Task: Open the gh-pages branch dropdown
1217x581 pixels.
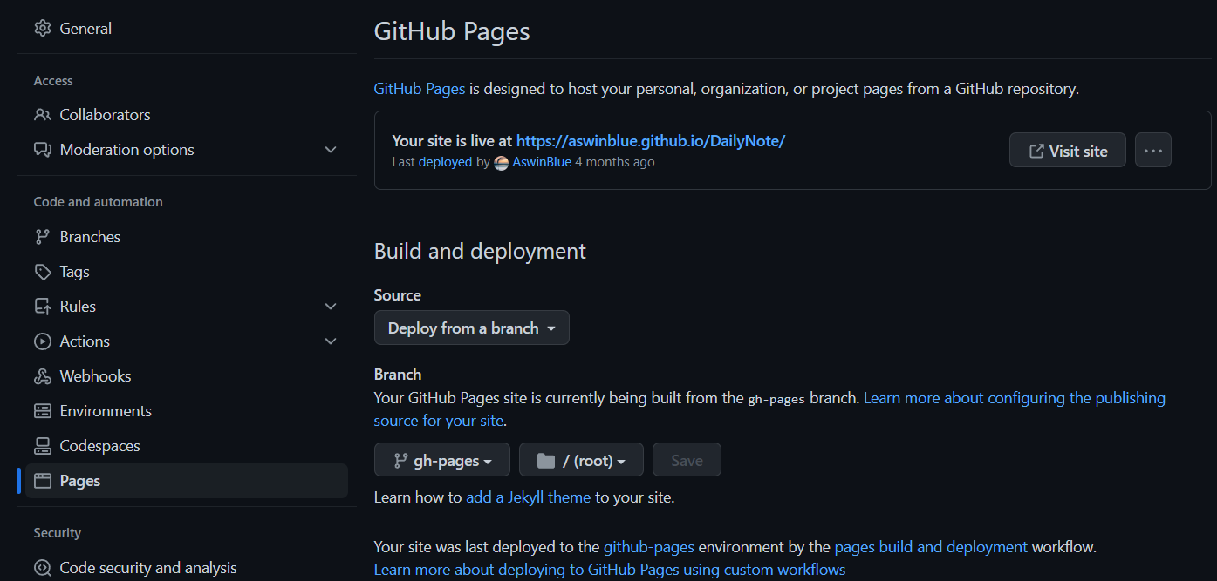Action: [x=442, y=460]
